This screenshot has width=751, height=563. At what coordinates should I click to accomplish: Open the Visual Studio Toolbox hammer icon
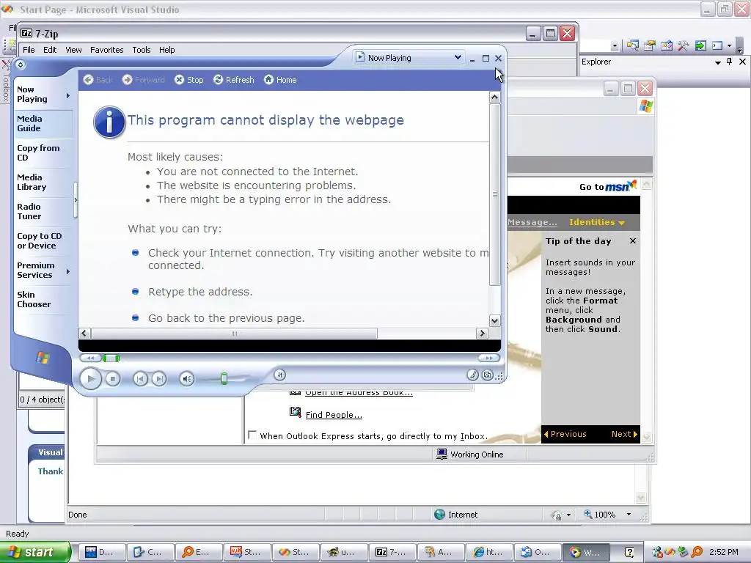point(683,45)
